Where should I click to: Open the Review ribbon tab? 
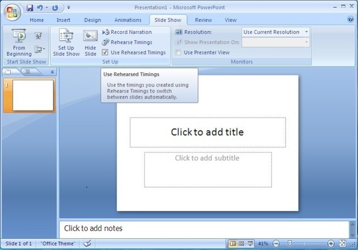pos(203,20)
